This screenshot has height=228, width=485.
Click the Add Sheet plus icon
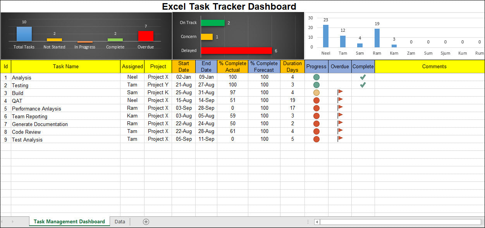pos(146,221)
